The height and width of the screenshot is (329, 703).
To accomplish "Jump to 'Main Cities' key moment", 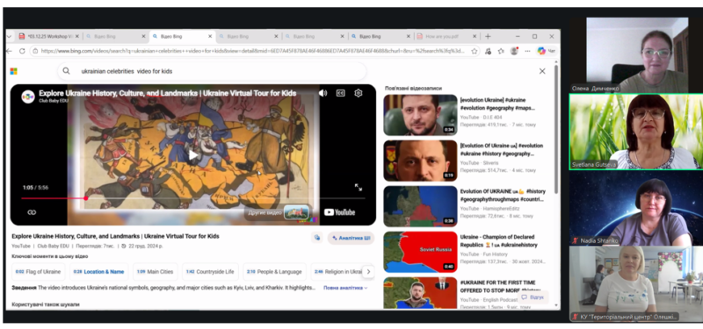I will (x=155, y=272).
